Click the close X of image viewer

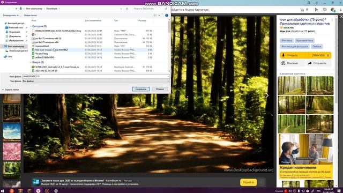coord(341,17)
